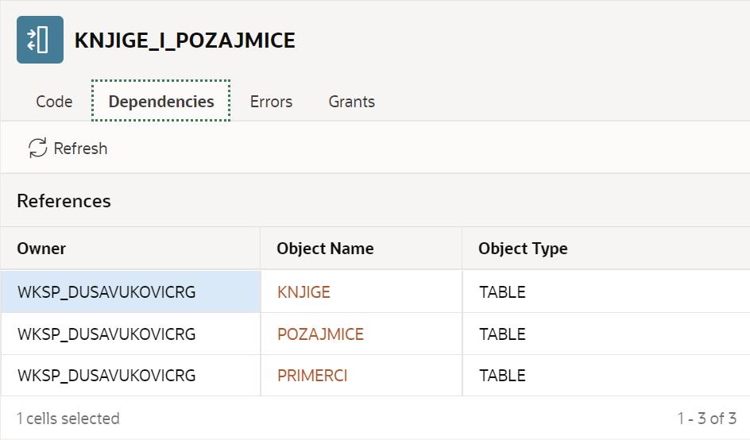
Task: Select the Dependencies tab
Action: click(161, 102)
